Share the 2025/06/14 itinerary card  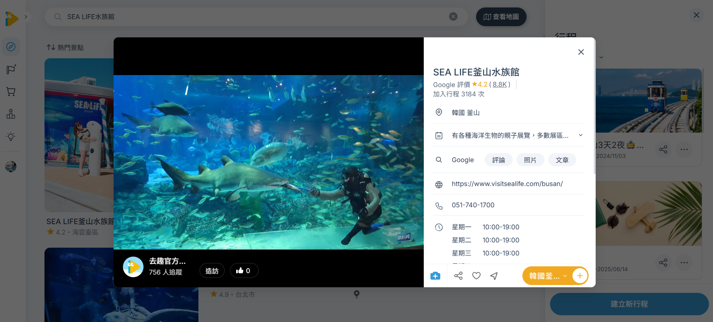coord(663,263)
